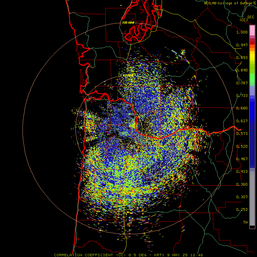Click the 0.893 legend value

pyautogui.click(x=242, y=57)
